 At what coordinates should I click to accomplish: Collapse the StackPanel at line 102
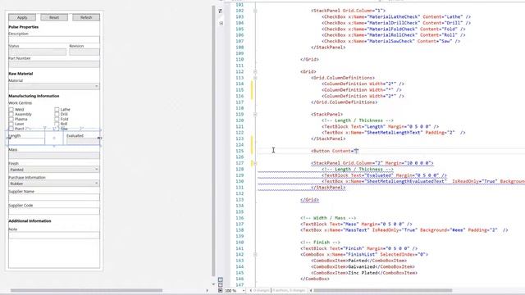click(255, 11)
